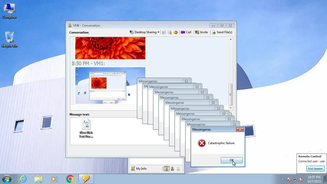The width and height of the screenshot is (327, 184).
Task: Open the network tray icon
Action: coord(295,179)
